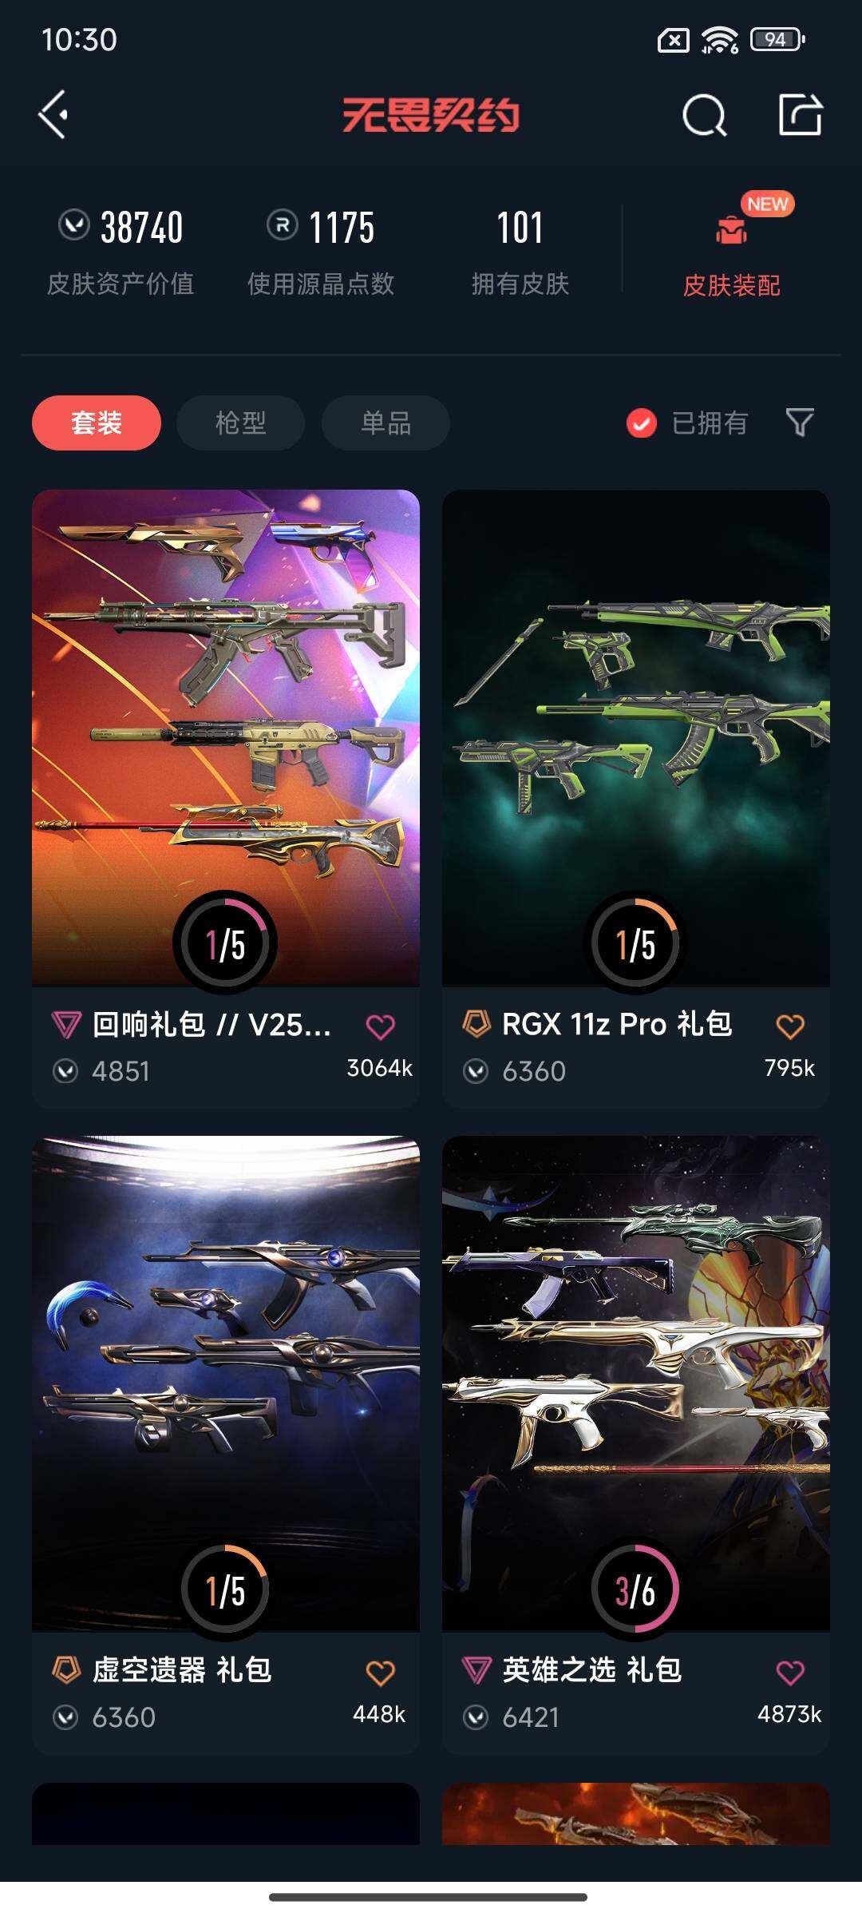The image size is (862, 1917).
Task: Open the RGX 11z Pro bundle image
Action: (x=636, y=738)
